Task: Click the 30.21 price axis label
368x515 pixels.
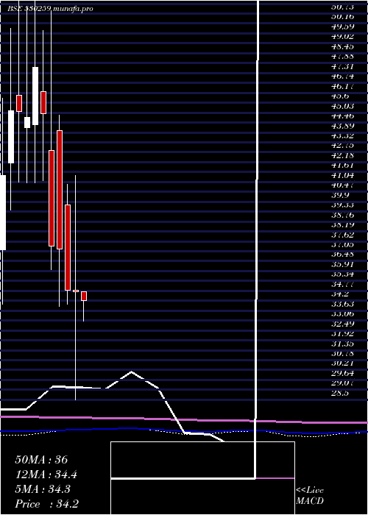Action: [x=342, y=363]
